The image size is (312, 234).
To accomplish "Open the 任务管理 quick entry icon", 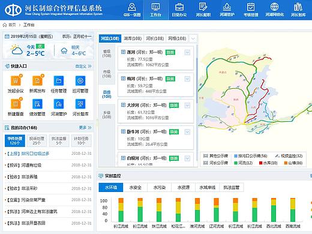I will click(x=59, y=81).
